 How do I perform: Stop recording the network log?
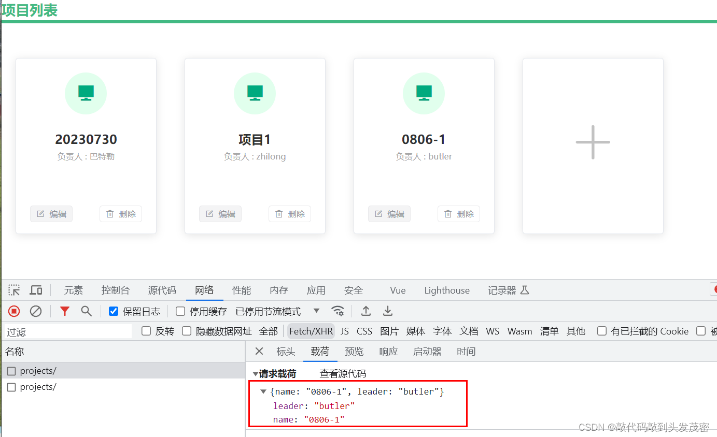[x=14, y=311]
